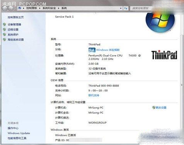Click the ThinkPad 800-990-8888 phone value
The image size is (184, 145).
pyautogui.click(x=104, y=86)
